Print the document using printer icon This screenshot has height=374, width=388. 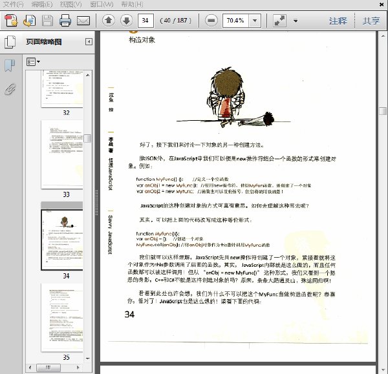point(65,21)
